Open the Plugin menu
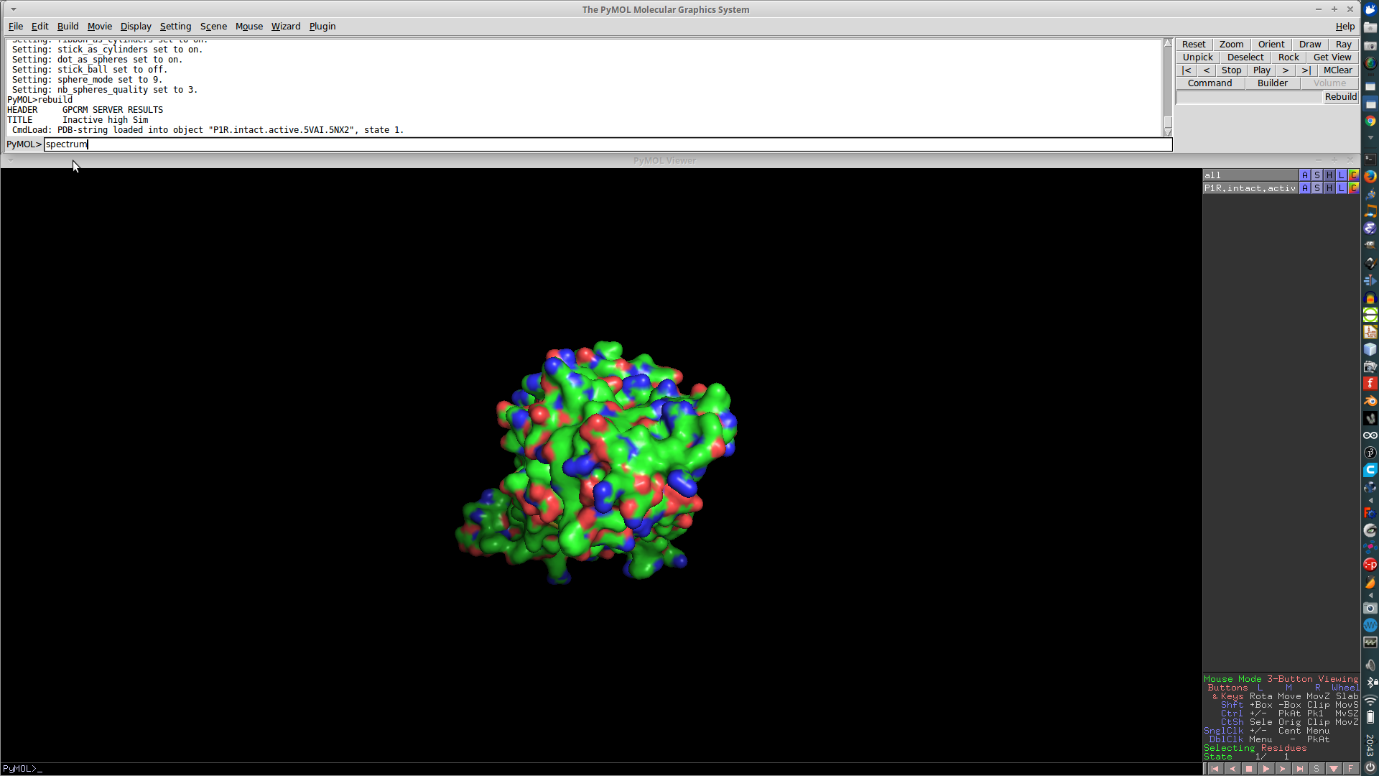The height and width of the screenshot is (776, 1379). tap(322, 27)
